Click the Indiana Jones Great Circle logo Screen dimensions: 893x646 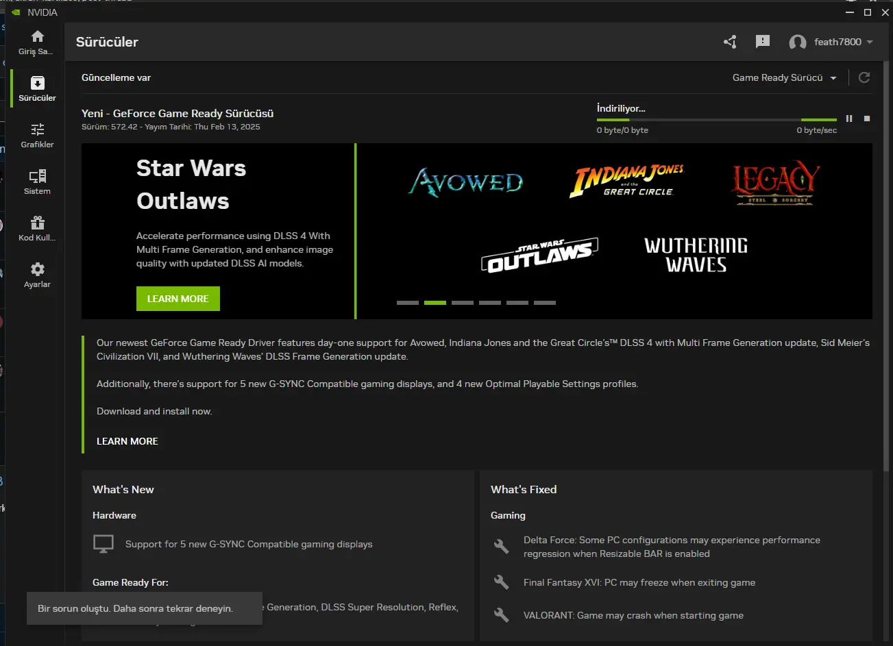pos(626,182)
